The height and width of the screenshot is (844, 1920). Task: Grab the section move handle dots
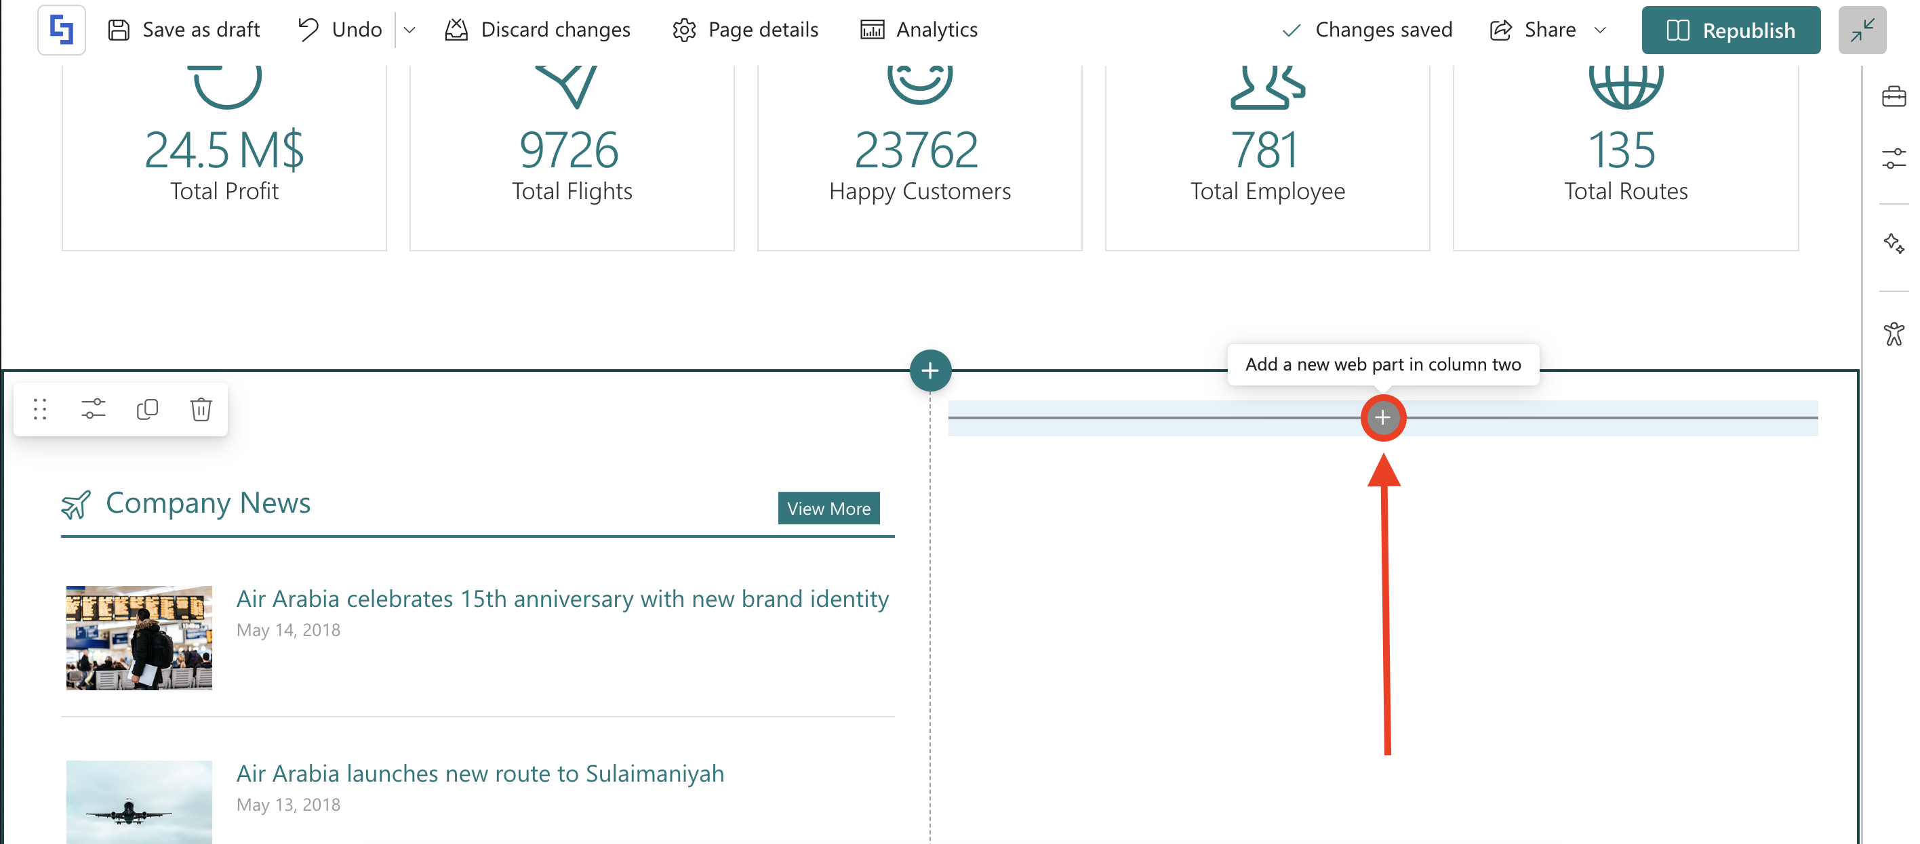click(x=40, y=409)
